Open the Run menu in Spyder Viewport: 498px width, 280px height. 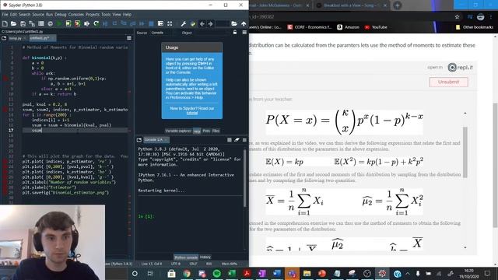point(49,14)
